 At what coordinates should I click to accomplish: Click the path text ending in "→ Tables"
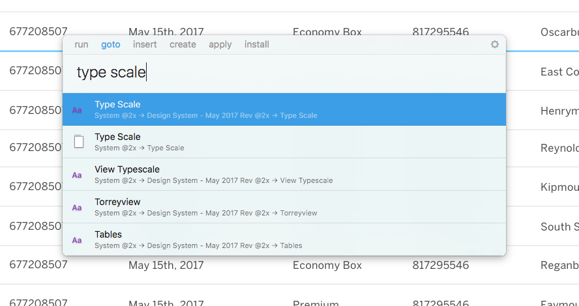click(x=198, y=245)
